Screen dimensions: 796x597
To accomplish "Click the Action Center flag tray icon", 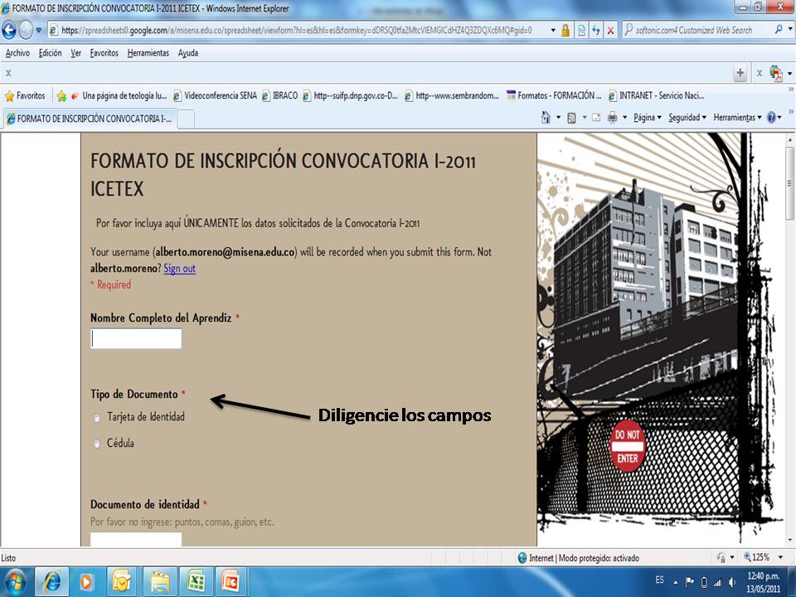I will tap(689, 582).
